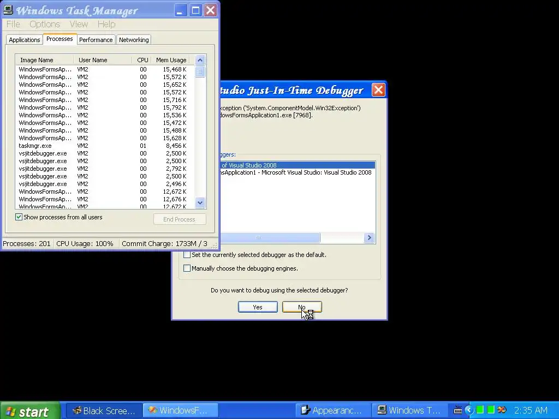Click the debugger list horizontal scrollbar thumb

coord(270,238)
